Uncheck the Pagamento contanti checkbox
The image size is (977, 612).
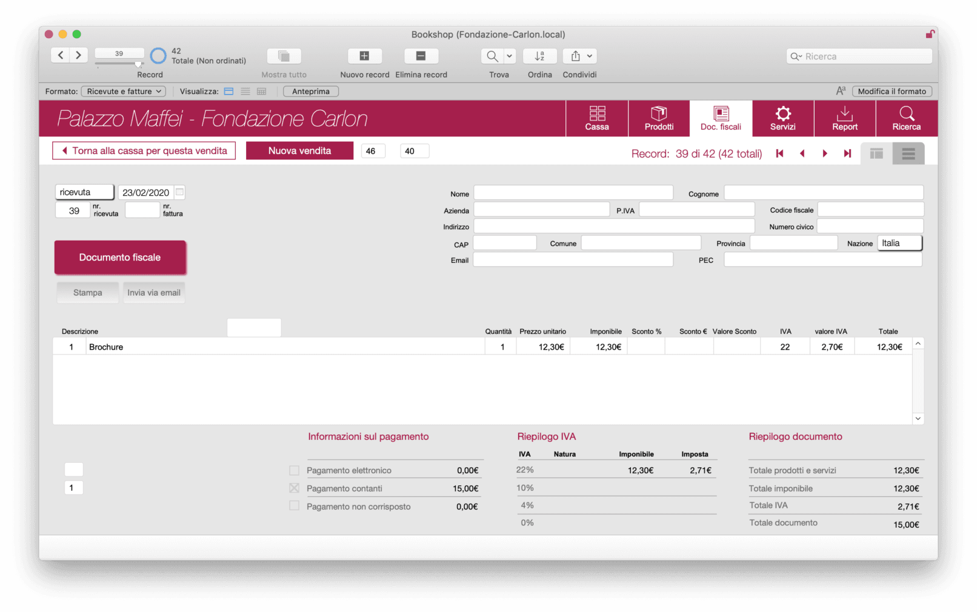(x=295, y=488)
